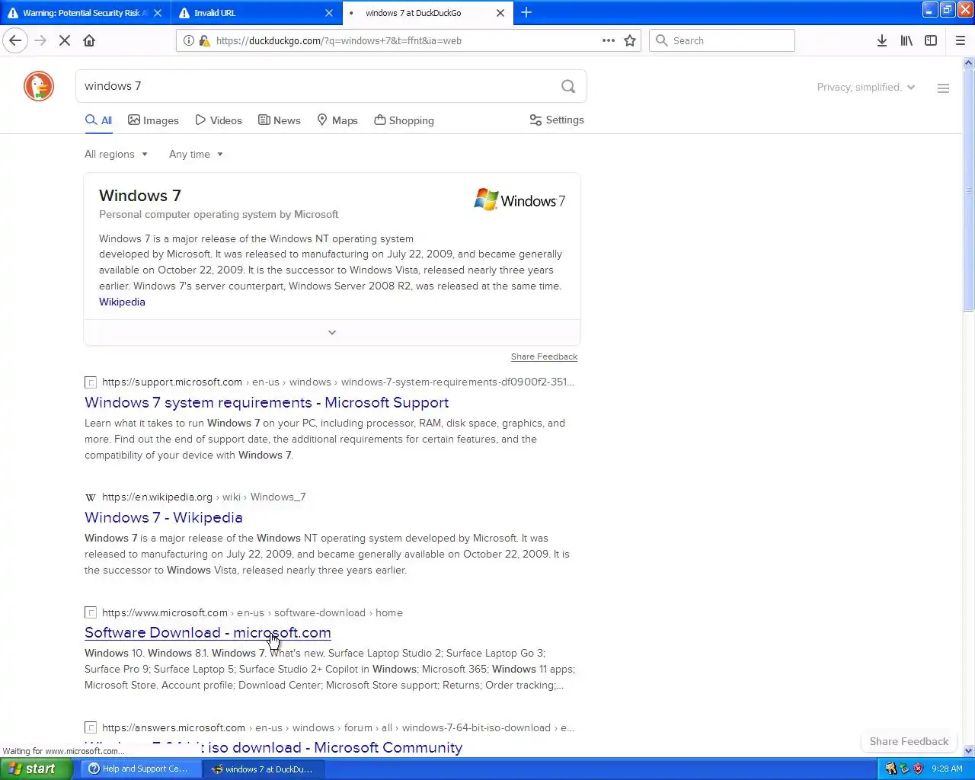The height and width of the screenshot is (780, 975).
Task: Open the Windows 7 - Wikipedia result
Action: pos(164,517)
